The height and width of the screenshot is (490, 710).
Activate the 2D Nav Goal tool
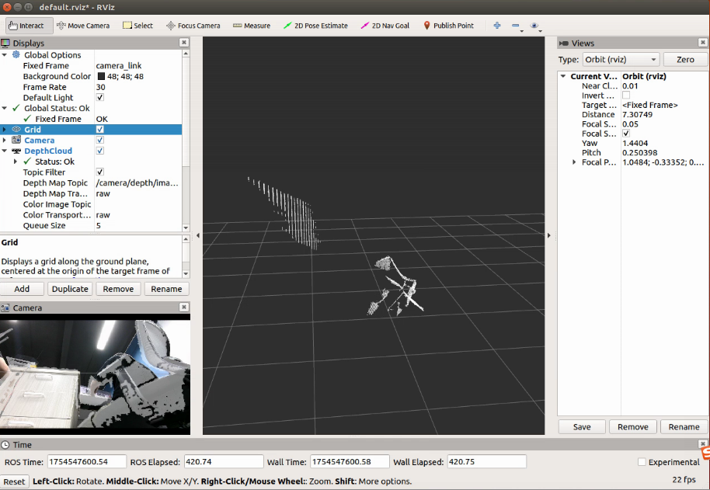click(x=385, y=26)
